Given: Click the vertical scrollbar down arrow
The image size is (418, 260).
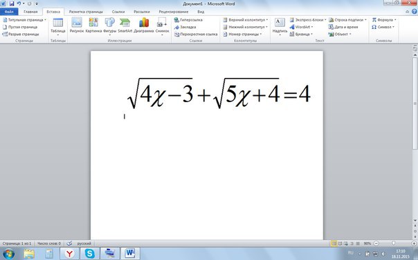Looking at the screenshot, I should coord(415,221).
